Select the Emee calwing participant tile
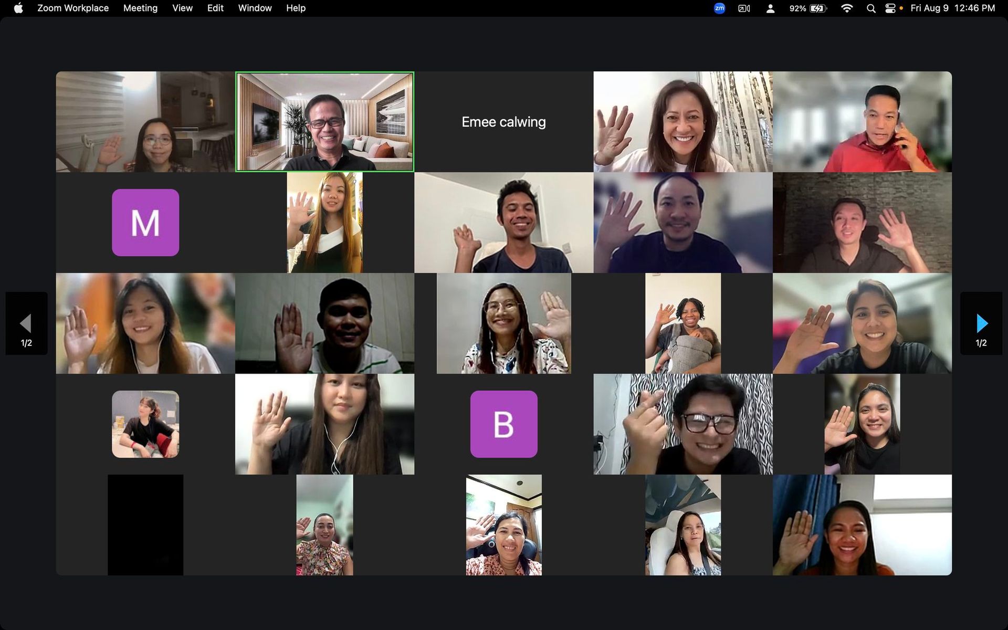 503,122
